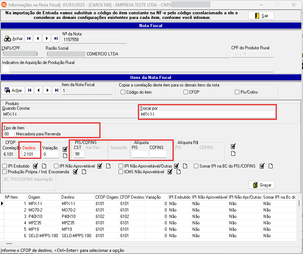
Task: Click the CFOP Variação field
Action: (51, 154)
